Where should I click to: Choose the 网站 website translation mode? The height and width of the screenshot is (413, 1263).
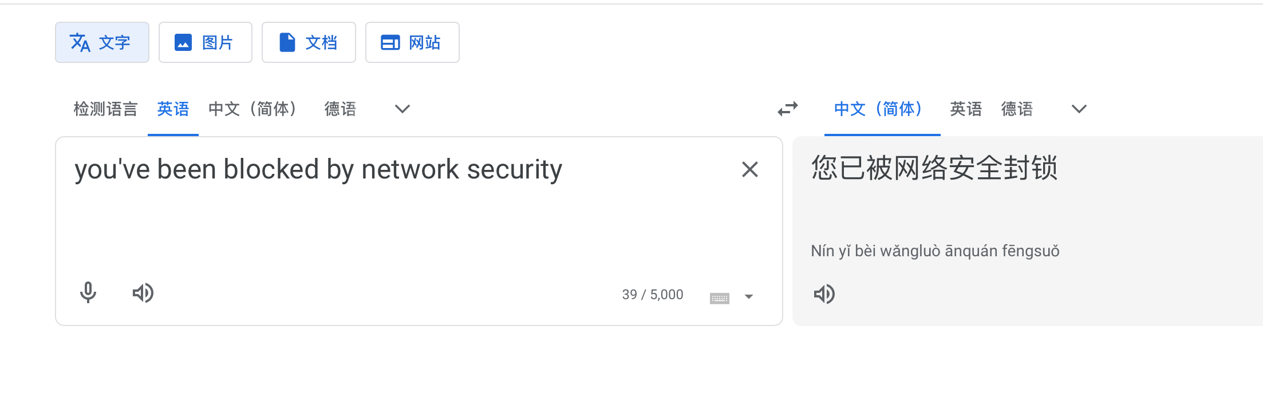[x=412, y=42]
